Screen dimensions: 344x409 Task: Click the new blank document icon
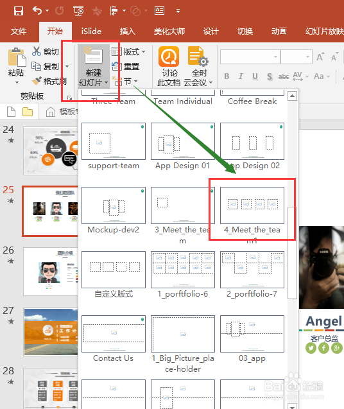11,112
